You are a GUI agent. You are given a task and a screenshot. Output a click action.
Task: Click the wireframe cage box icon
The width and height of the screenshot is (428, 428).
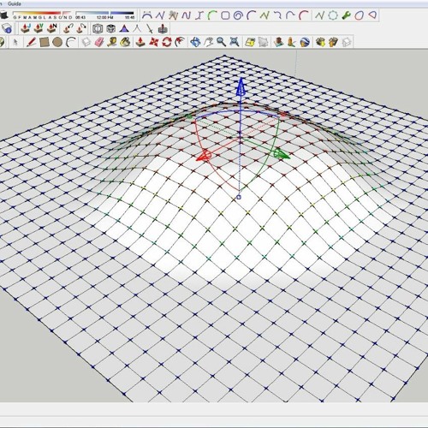pyautogui.click(x=98, y=28)
